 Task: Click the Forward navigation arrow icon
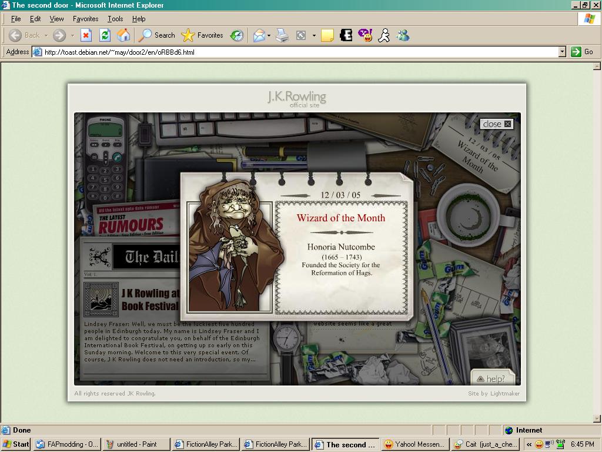59,35
